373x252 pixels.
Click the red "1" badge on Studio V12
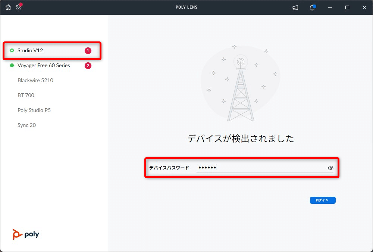click(x=88, y=50)
